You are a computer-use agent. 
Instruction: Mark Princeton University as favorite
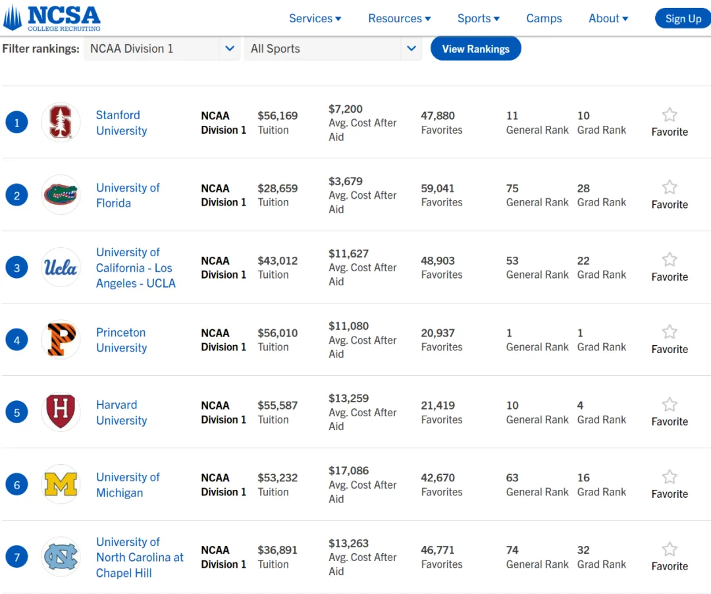pos(670,332)
